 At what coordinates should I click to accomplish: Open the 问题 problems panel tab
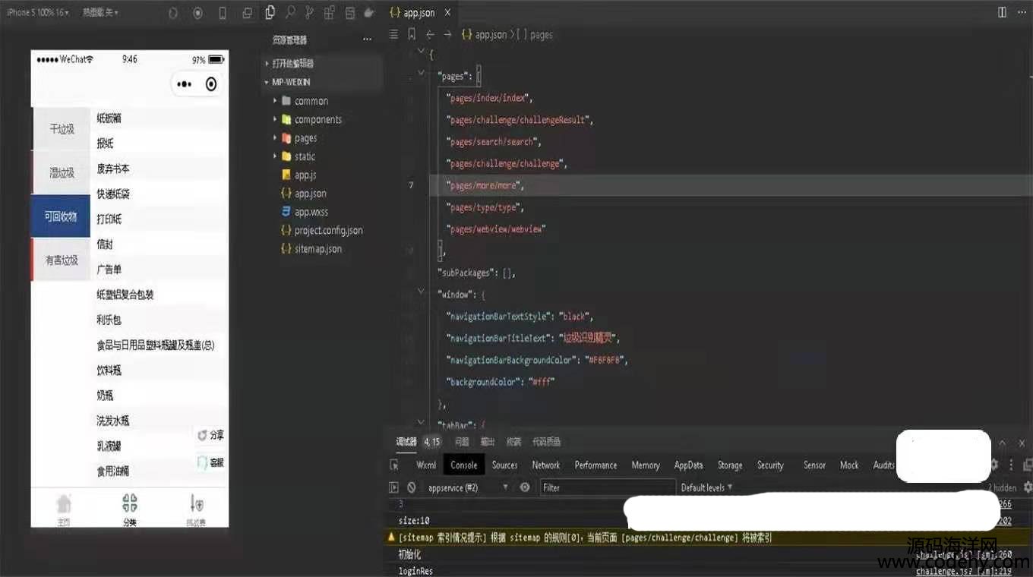pyautogui.click(x=461, y=442)
